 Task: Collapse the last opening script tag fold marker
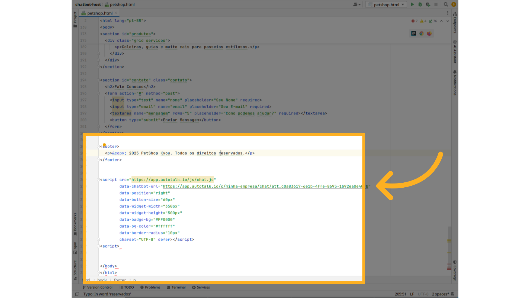click(98, 246)
